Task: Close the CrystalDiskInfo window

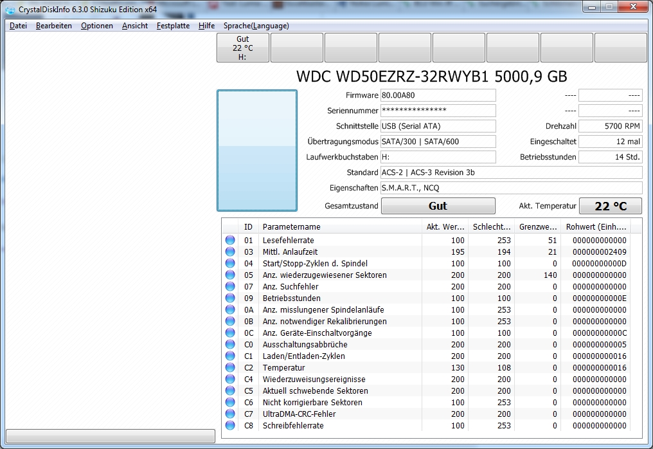Action: tap(633, 6)
